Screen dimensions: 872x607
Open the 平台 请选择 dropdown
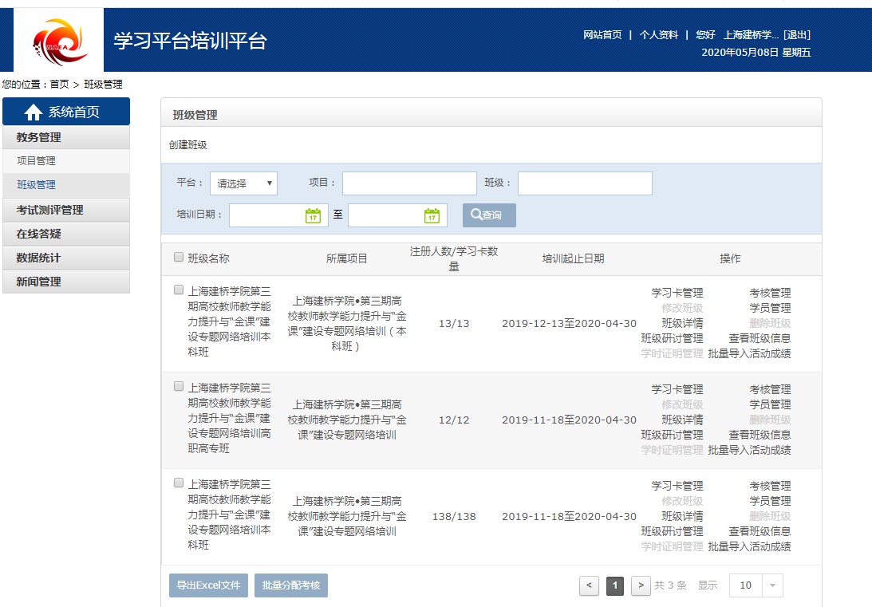(243, 183)
